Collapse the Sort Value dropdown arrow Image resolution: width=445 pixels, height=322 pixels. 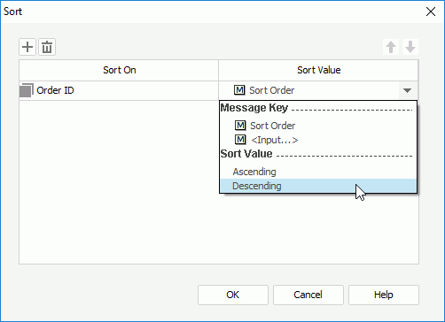(x=408, y=90)
